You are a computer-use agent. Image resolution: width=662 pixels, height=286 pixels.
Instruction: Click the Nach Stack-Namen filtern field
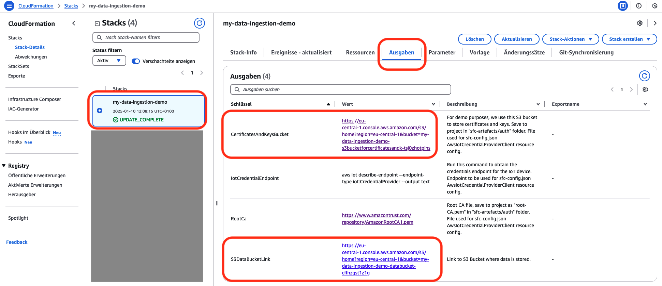(x=146, y=37)
